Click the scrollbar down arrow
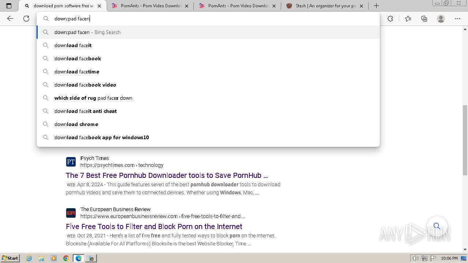This screenshot has width=468, height=263. tap(465, 249)
